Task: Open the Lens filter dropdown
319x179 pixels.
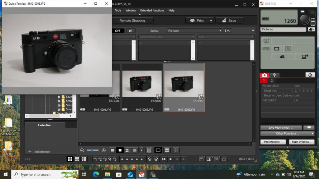Action: [x=226, y=37]
